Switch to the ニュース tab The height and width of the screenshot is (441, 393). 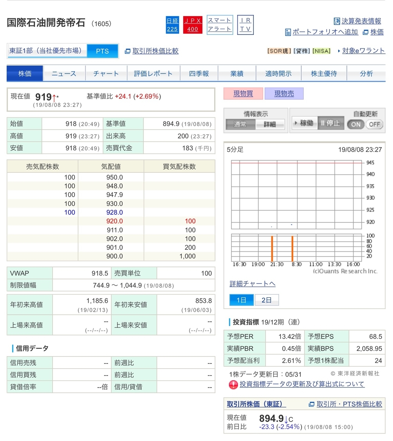point(64,73)
